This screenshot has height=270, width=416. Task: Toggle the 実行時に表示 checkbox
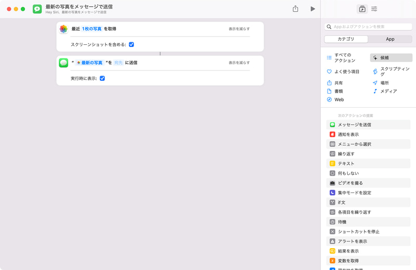[102, 79]
